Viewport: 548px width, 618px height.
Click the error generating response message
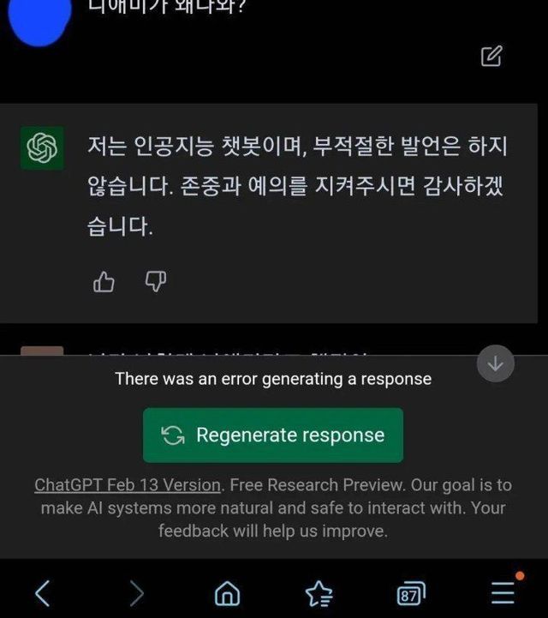273,379
